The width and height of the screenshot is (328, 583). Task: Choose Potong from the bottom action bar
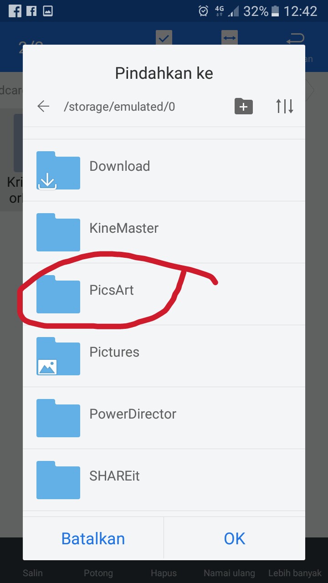[98, 573]
